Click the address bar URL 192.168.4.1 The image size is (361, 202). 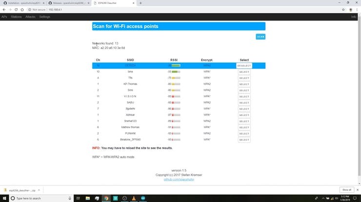pyautogui.click(x=55, y=10)
